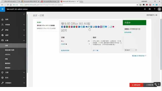The height and width of the screenshot is (91, 162).
Task: Switch to office 365 education browser tab
Action: tap(10, 2)
